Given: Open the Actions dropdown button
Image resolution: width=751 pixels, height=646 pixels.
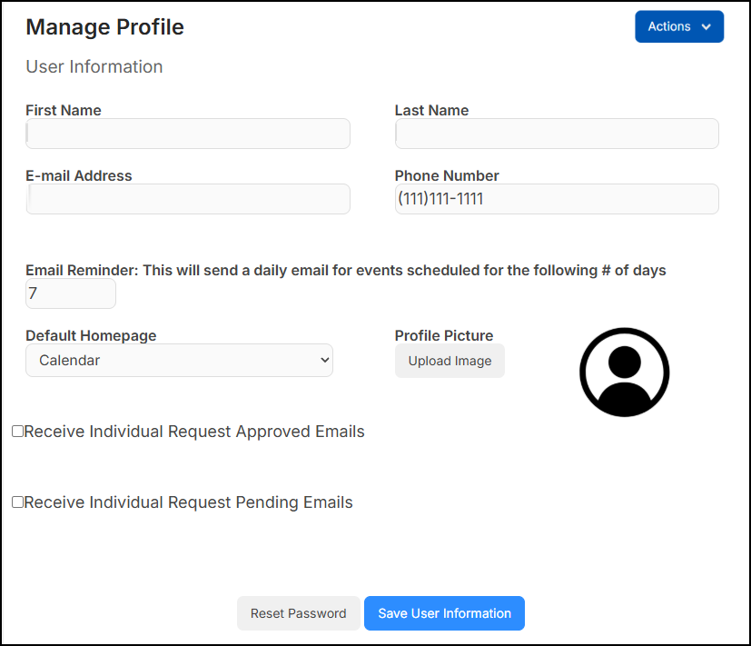Looking at the screenshot, I should [679, 26].
